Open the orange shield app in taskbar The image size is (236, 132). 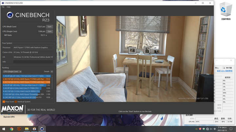[x=19, y=129]
